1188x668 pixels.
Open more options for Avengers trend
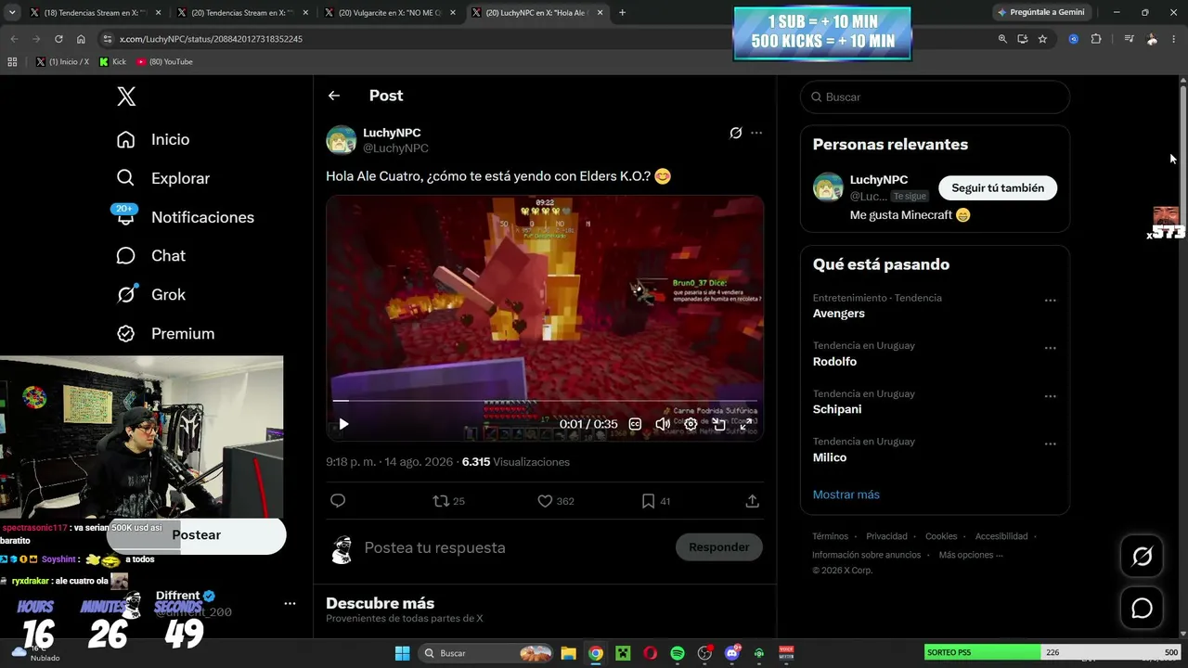tap(1051, 301)
